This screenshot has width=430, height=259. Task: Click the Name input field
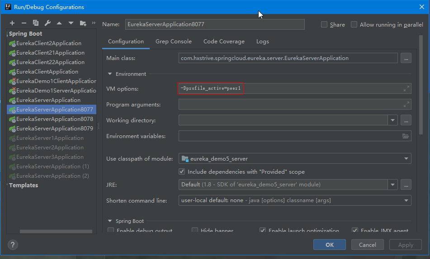pyautogui.click(x=215, y=24)
